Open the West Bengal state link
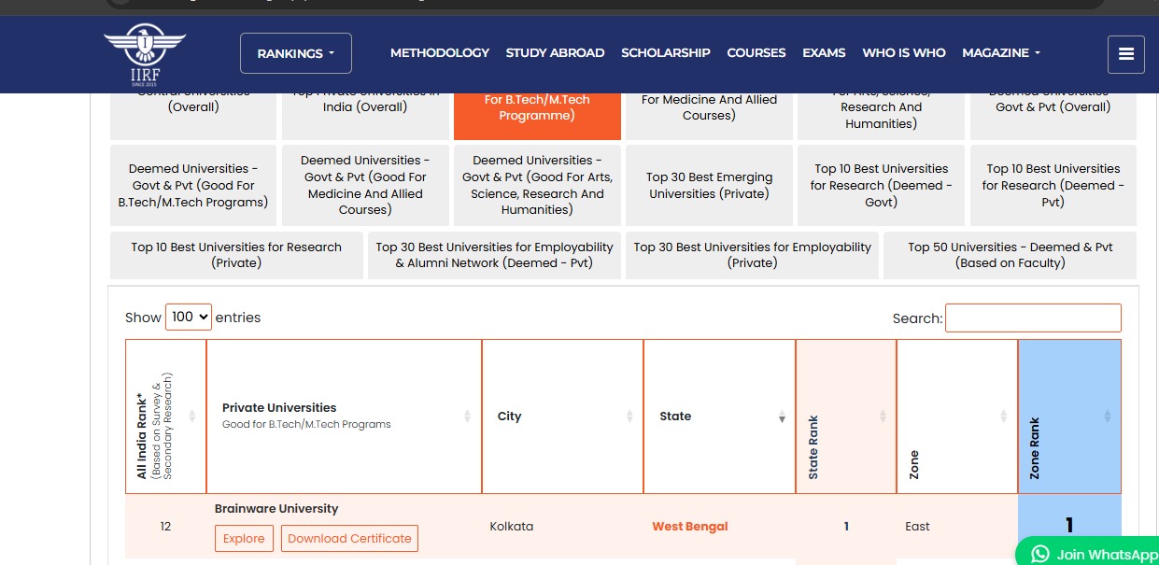 pos(689,527)
